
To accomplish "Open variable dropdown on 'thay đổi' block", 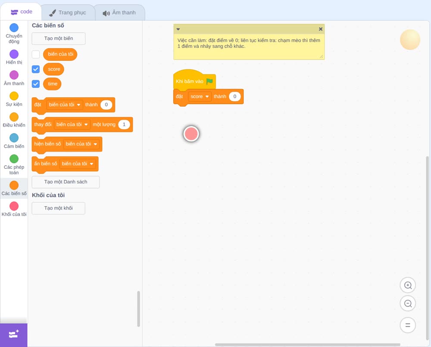I will [72, 124].
